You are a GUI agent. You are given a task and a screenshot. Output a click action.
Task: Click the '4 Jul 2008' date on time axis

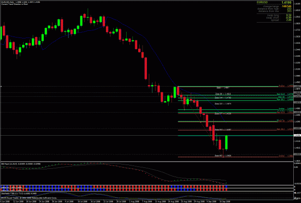69,202
